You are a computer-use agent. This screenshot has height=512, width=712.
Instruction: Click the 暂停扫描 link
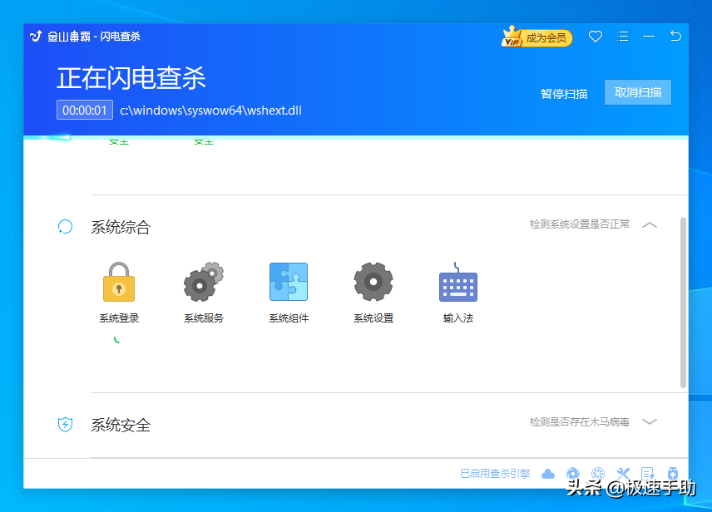tap(563, 93)
